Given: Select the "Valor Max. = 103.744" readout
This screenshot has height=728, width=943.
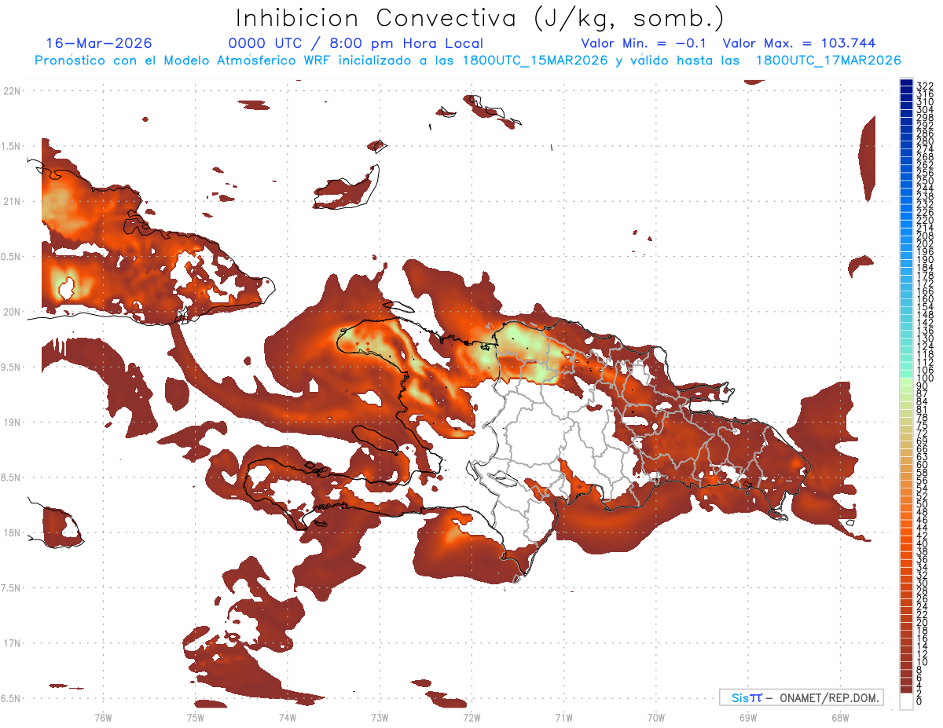Looking at the screenshot, I should pyautogui.click(x=799, y=43).
